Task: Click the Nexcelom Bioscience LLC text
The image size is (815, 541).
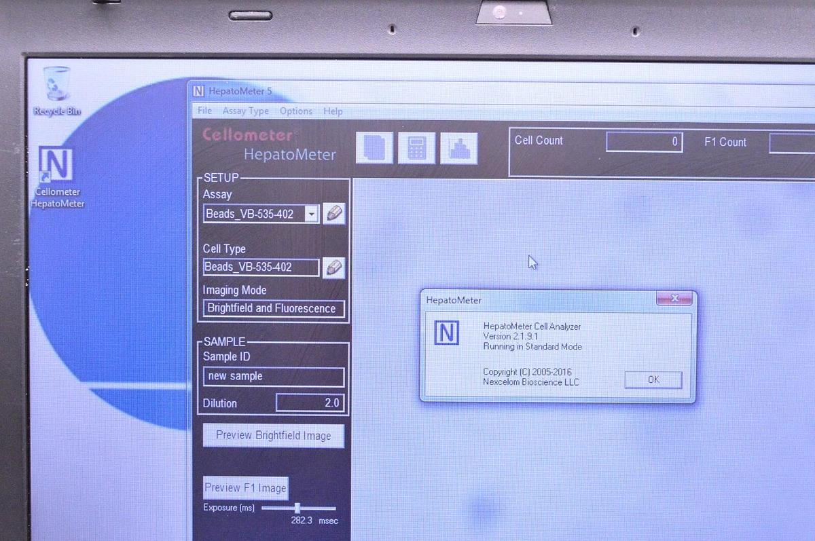Action: (x=531, y=382)
